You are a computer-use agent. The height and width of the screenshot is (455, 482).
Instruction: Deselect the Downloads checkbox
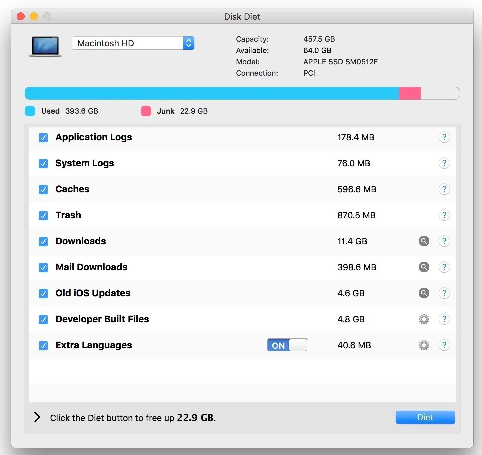43,241
